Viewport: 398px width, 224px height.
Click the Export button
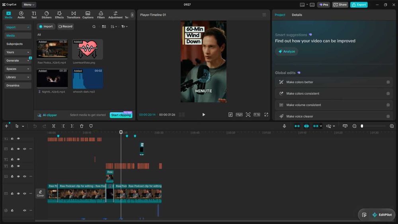[x=359, y=4]
